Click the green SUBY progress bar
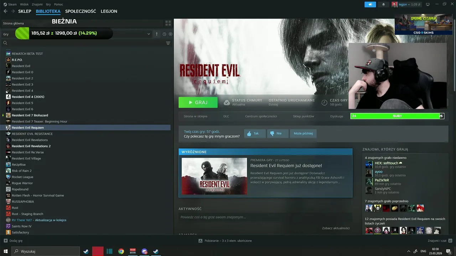 click(x=397, y=116)
